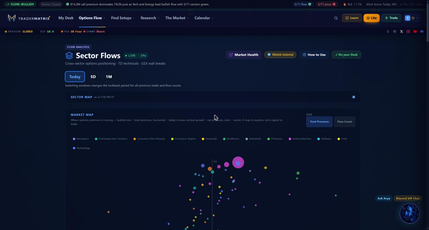Open the Discord social icon
The image size is (429, 230).
(422, 31)
